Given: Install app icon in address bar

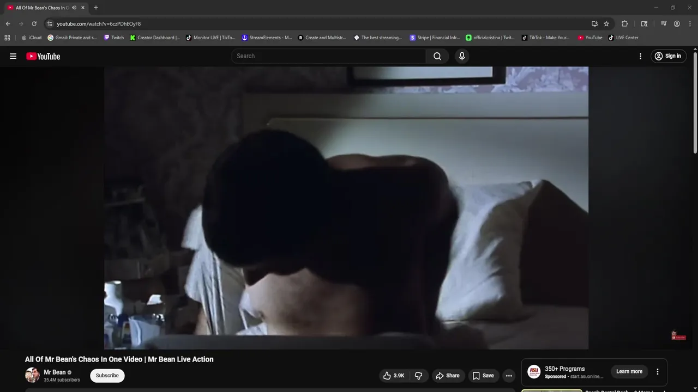Looking at the screenshot, I should point(594,24).
